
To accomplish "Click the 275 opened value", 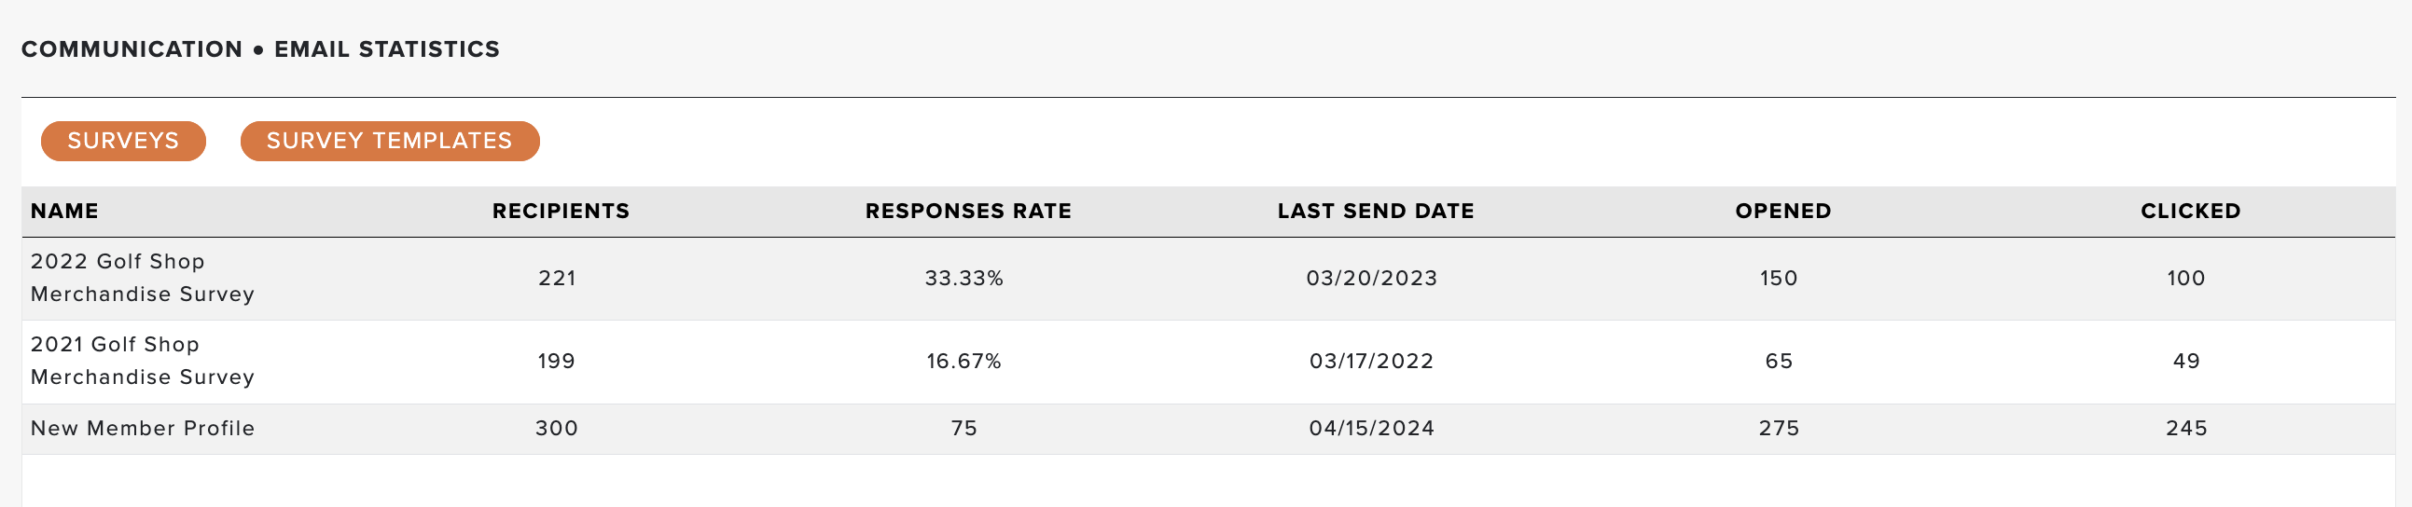I will (x=1779, y=429).
